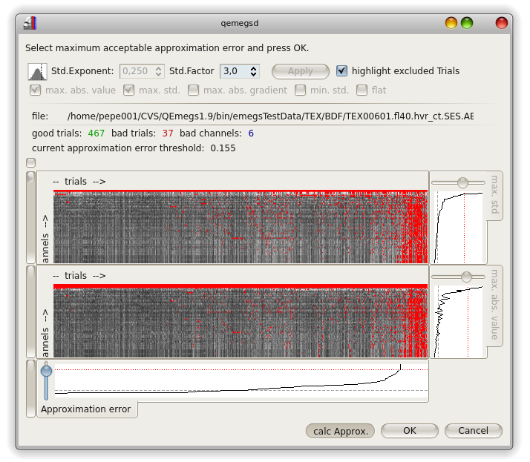The height and width of the screenshot is (462, 530).
Task: Click the qemegsd app icon in title bar
Action: pos(29,23)
